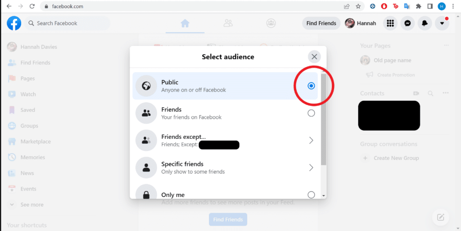Expand See more in left sidebar
Viewport: 461px width, 231px height.
coord(26,204)
